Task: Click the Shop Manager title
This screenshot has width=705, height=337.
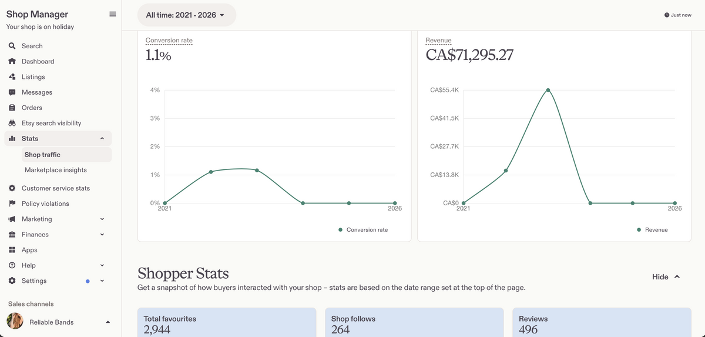Action: [x=37, y=14]
